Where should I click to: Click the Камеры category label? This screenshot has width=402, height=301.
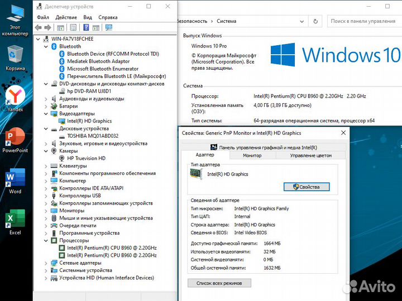[69, 151]
